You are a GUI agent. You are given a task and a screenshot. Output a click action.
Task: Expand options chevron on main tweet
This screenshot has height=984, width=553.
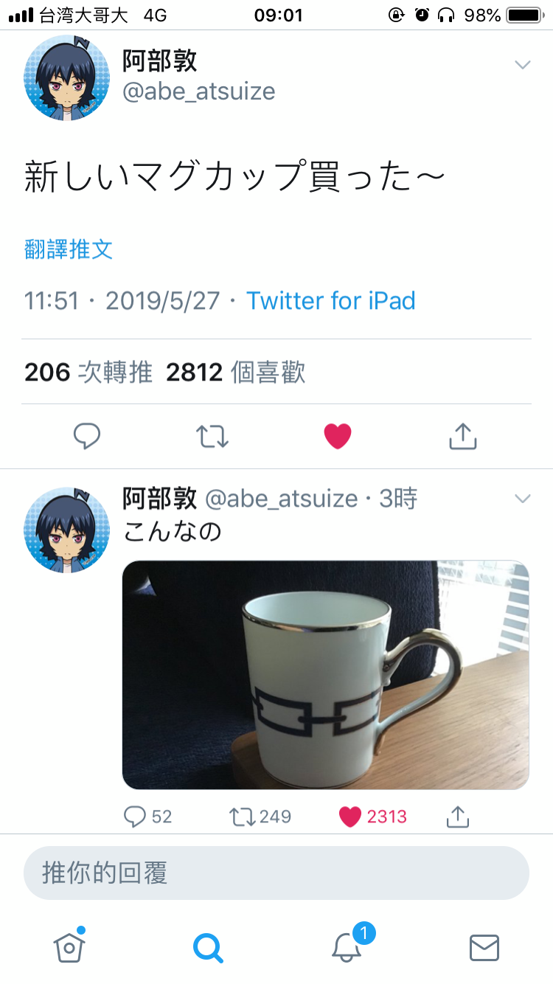pos(522,65)
